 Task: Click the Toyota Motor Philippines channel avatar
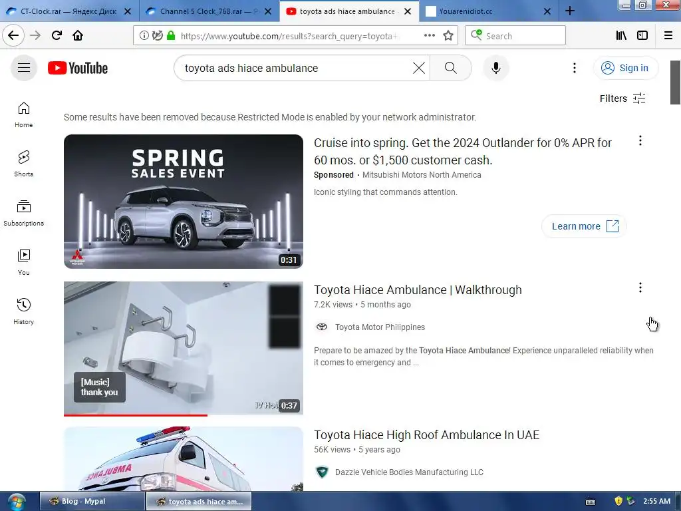pos(322,327)
